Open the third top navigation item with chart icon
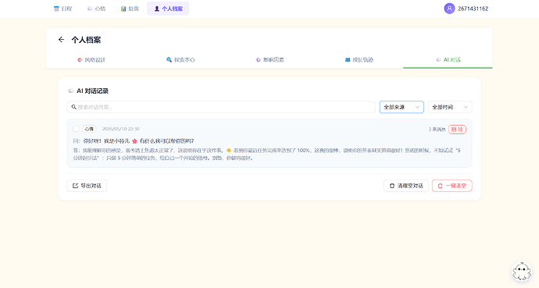This screenshot has height=288, width=539. (x=130, y=9)
